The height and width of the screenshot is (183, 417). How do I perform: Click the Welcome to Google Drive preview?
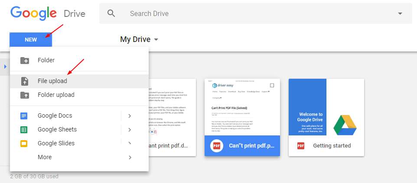(326, 107)
